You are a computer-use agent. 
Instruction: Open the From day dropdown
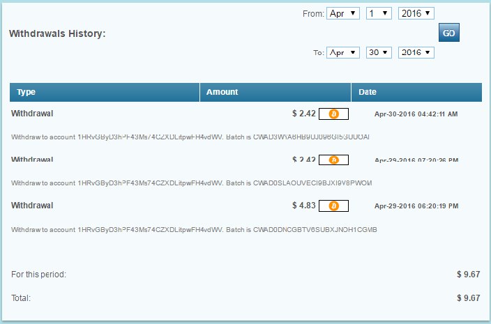pyautogui.click(x=379, y=13)
